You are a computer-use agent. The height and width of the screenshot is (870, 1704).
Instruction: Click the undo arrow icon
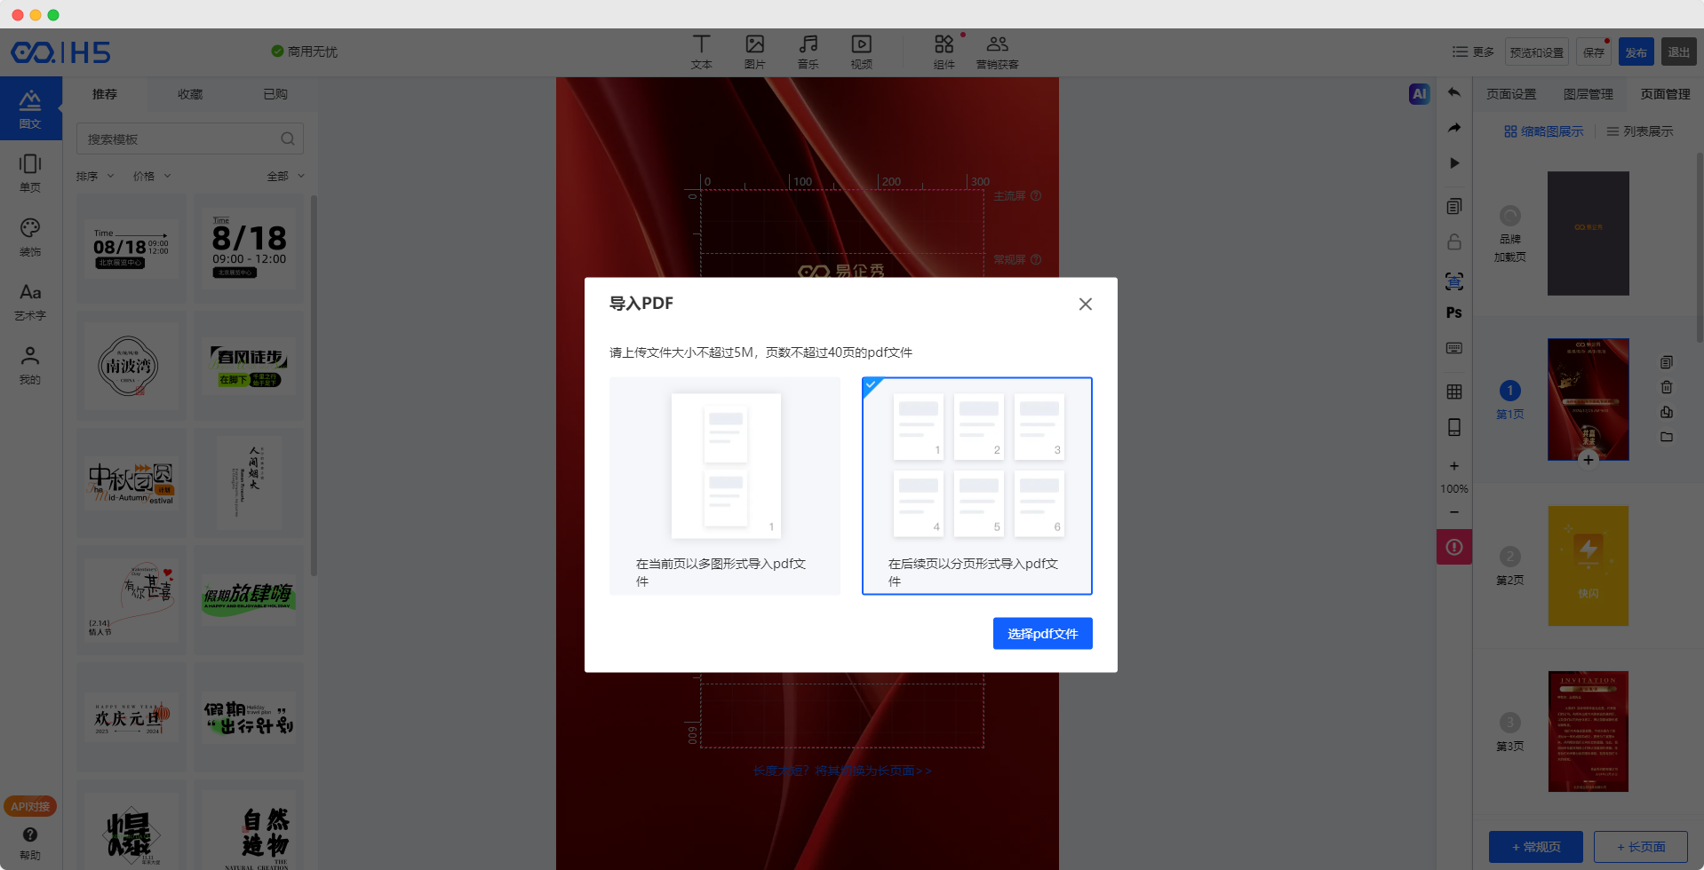coord(1454,92)
